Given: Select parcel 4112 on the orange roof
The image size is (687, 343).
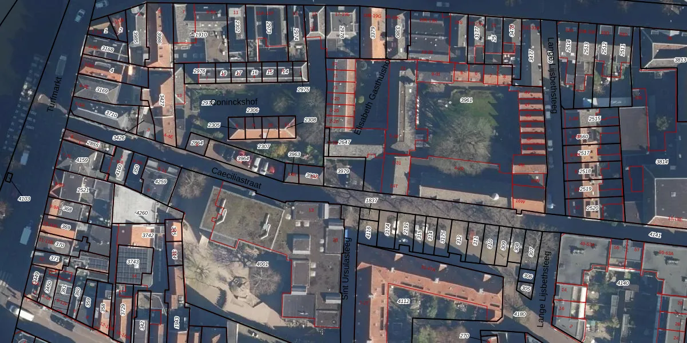Looking at the screenshot, I should [x=403, y=301].
